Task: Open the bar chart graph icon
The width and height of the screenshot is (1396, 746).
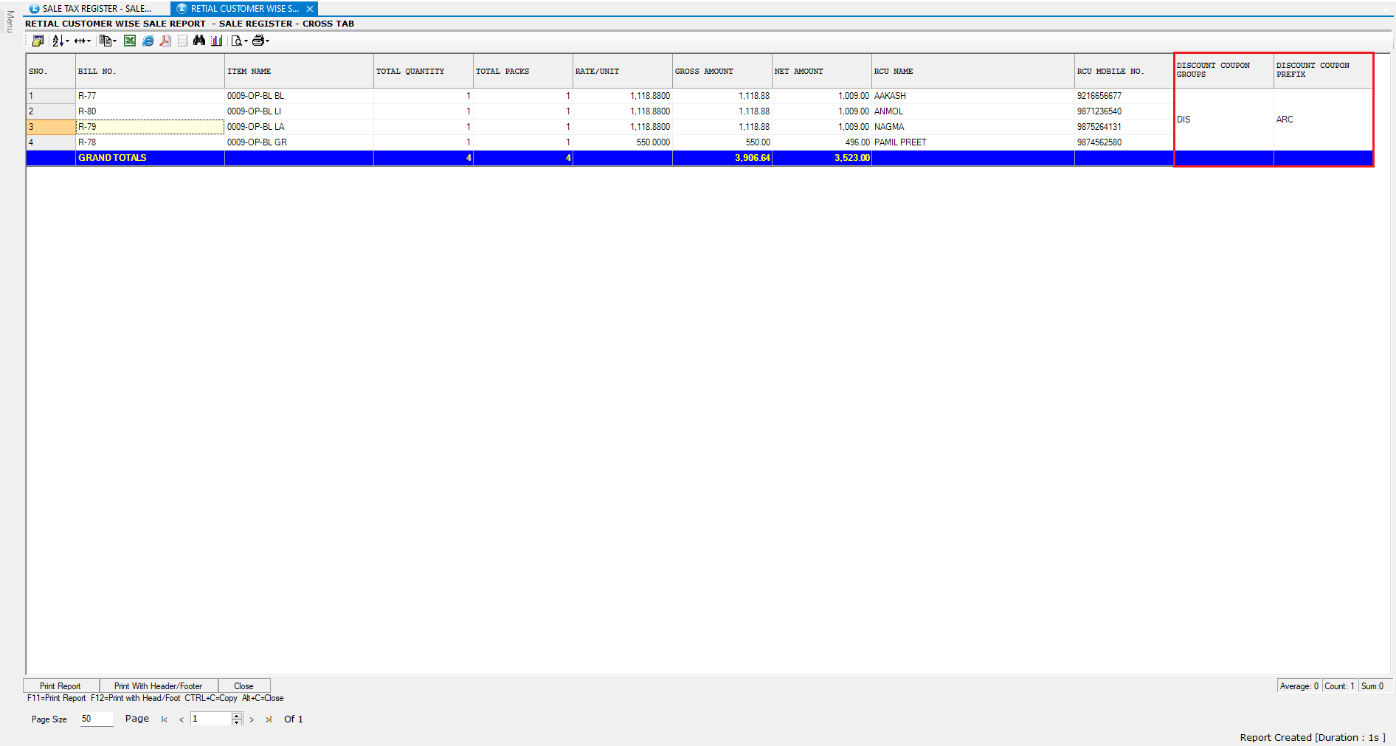Action: [216, 41]
